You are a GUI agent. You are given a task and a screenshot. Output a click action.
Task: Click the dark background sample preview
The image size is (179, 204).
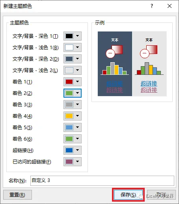[115, 64]
